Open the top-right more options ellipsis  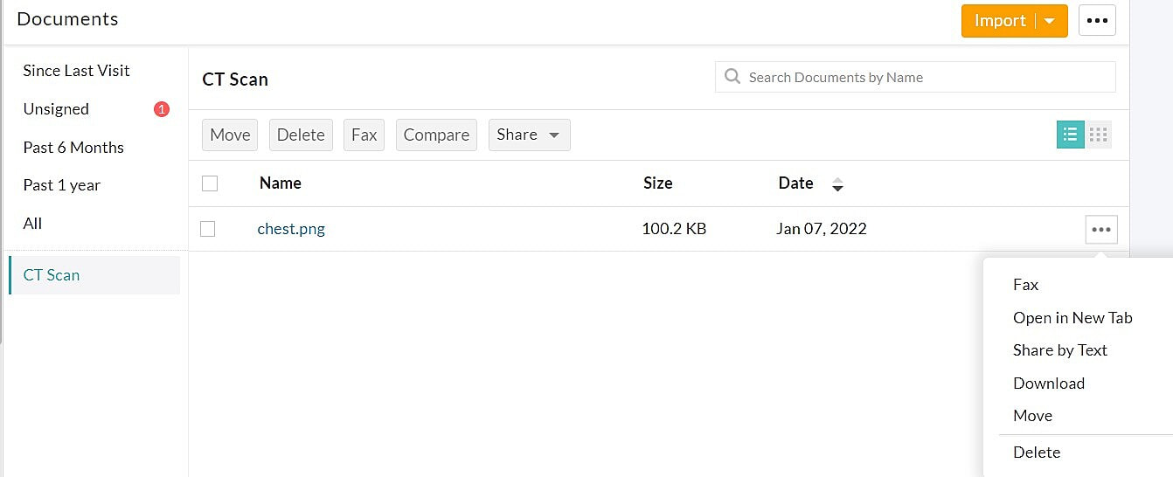(x=1097, y=20)
